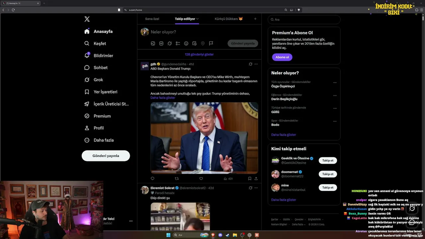Click the composer Gönderi yayınla button

click(243, 43)
